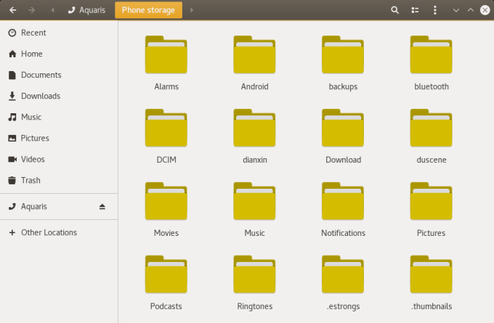This screenshot has height=323, width=494.
Task: Click Other Locations in the sidebar
Action: [49, 233]
